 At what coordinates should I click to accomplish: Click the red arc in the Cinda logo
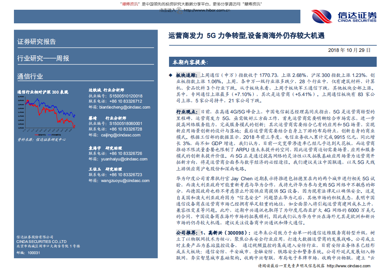322,17
